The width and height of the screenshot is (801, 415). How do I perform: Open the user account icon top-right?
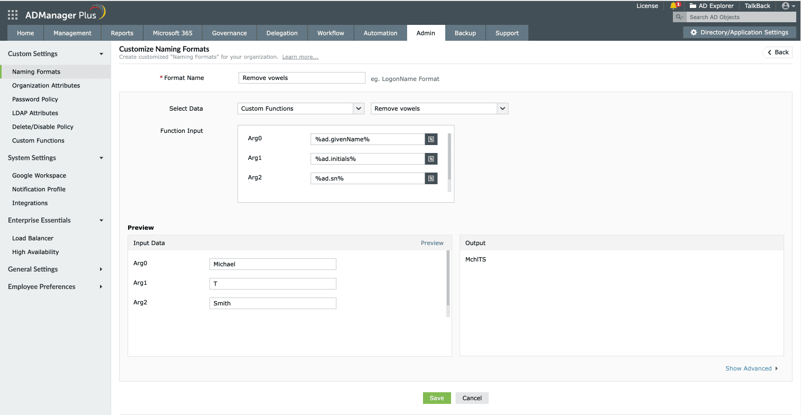787,6
